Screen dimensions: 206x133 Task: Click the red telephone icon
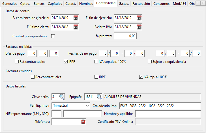click(83, 122)
